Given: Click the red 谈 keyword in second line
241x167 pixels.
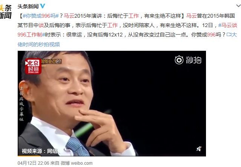Looking at the screenshot, I should (41, 25).
